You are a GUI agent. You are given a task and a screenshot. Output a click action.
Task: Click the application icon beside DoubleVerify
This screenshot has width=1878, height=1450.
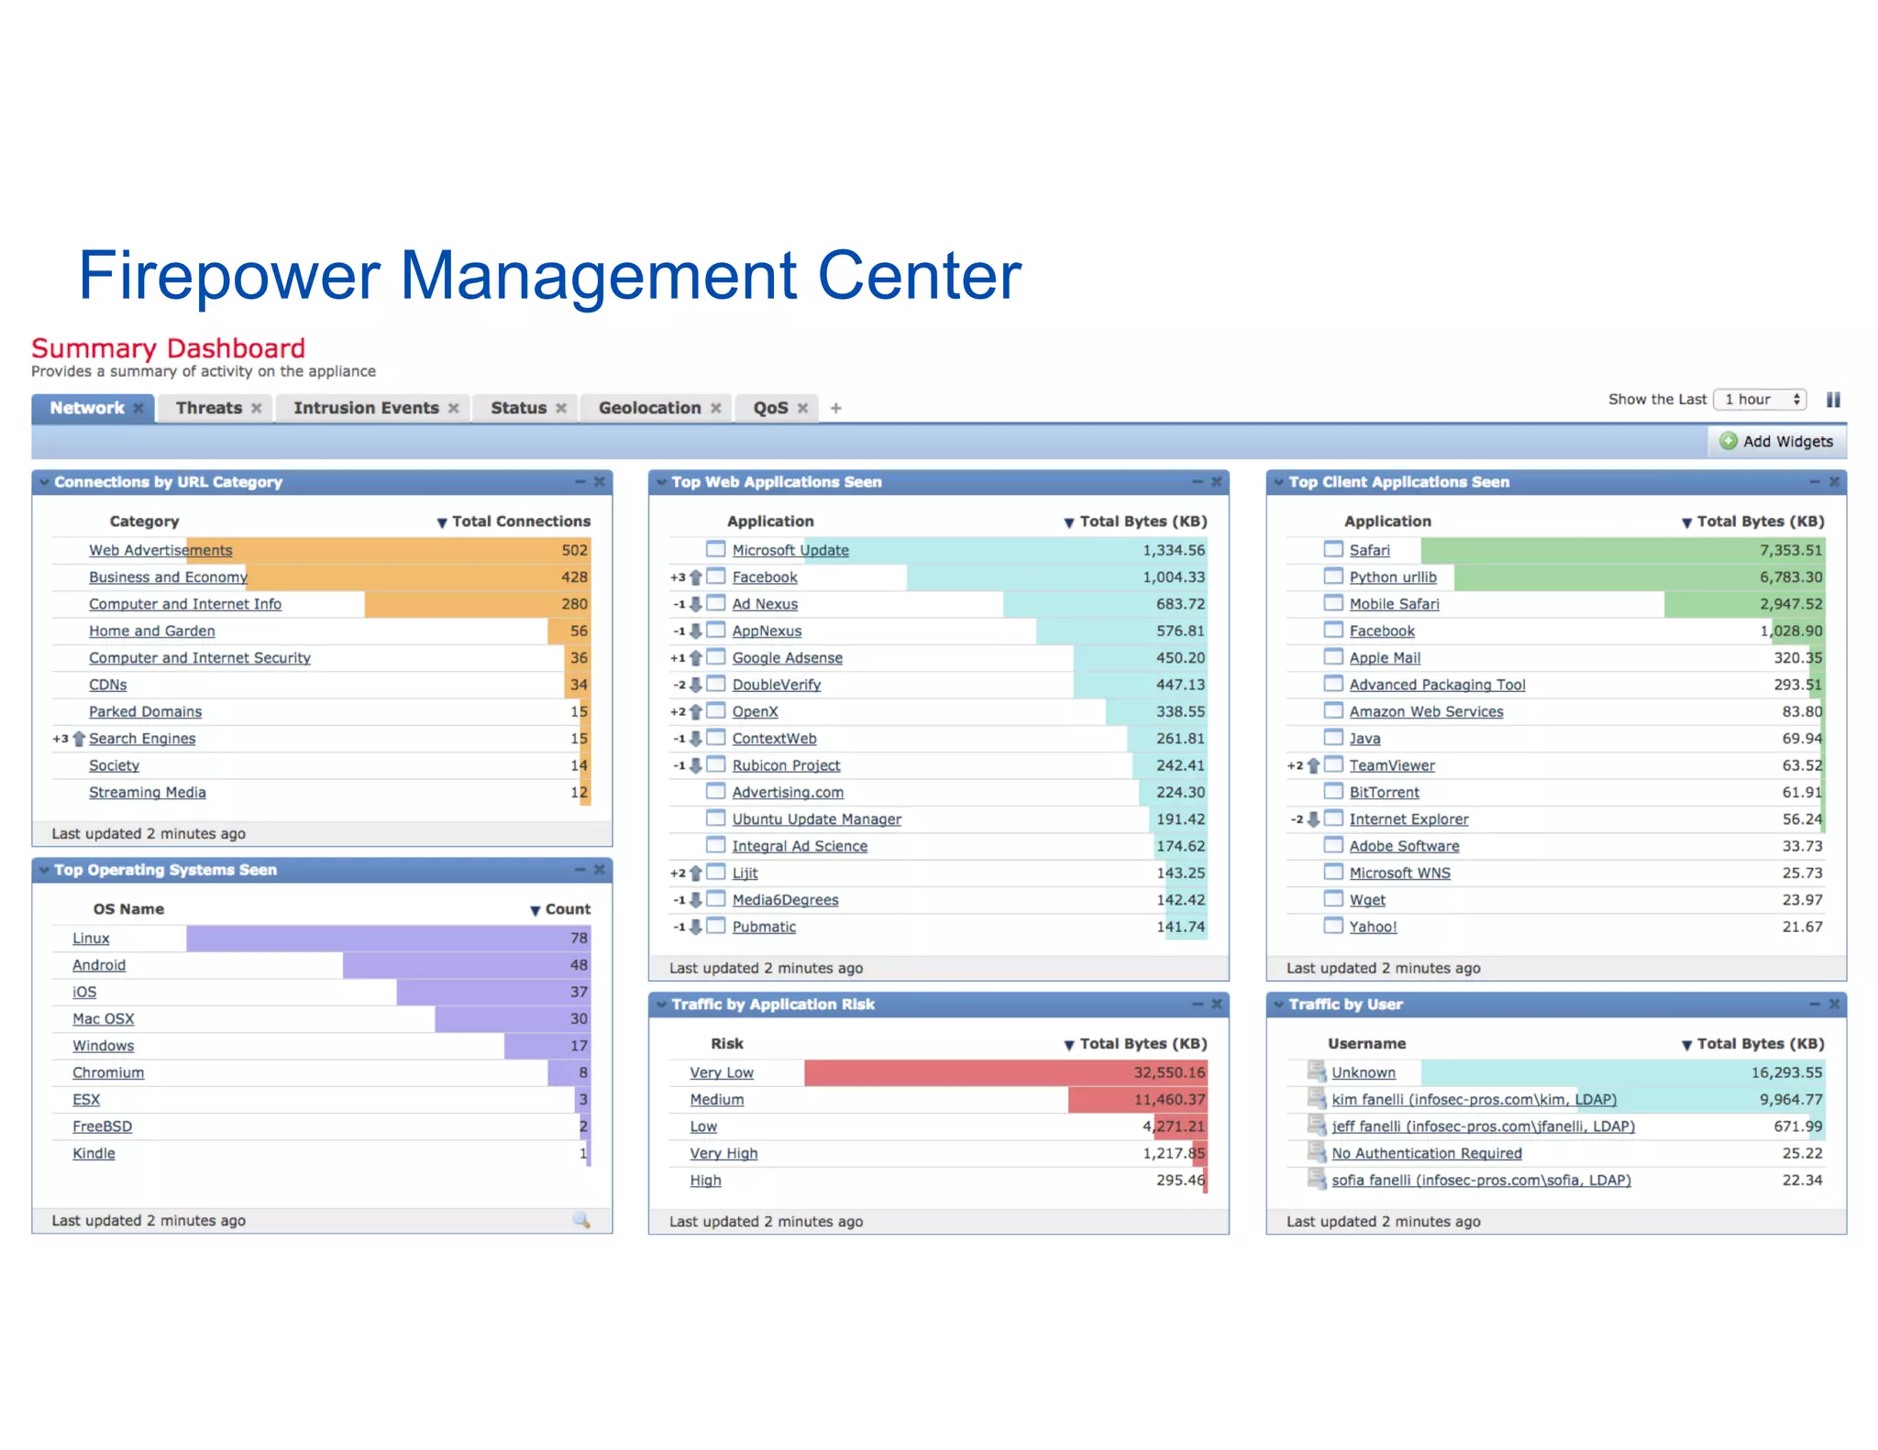(x=716, y=684)
